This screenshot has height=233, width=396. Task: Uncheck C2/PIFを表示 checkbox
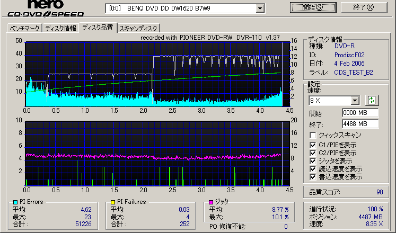coord(313,153)
